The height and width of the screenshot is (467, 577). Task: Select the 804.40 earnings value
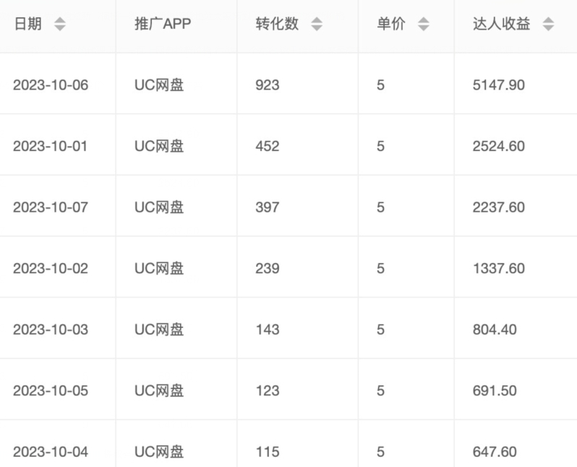[x=495, y=330]
